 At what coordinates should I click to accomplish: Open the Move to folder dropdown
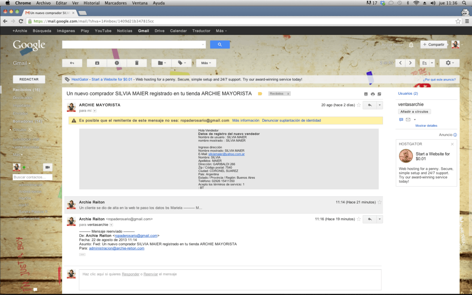(162, 63)
